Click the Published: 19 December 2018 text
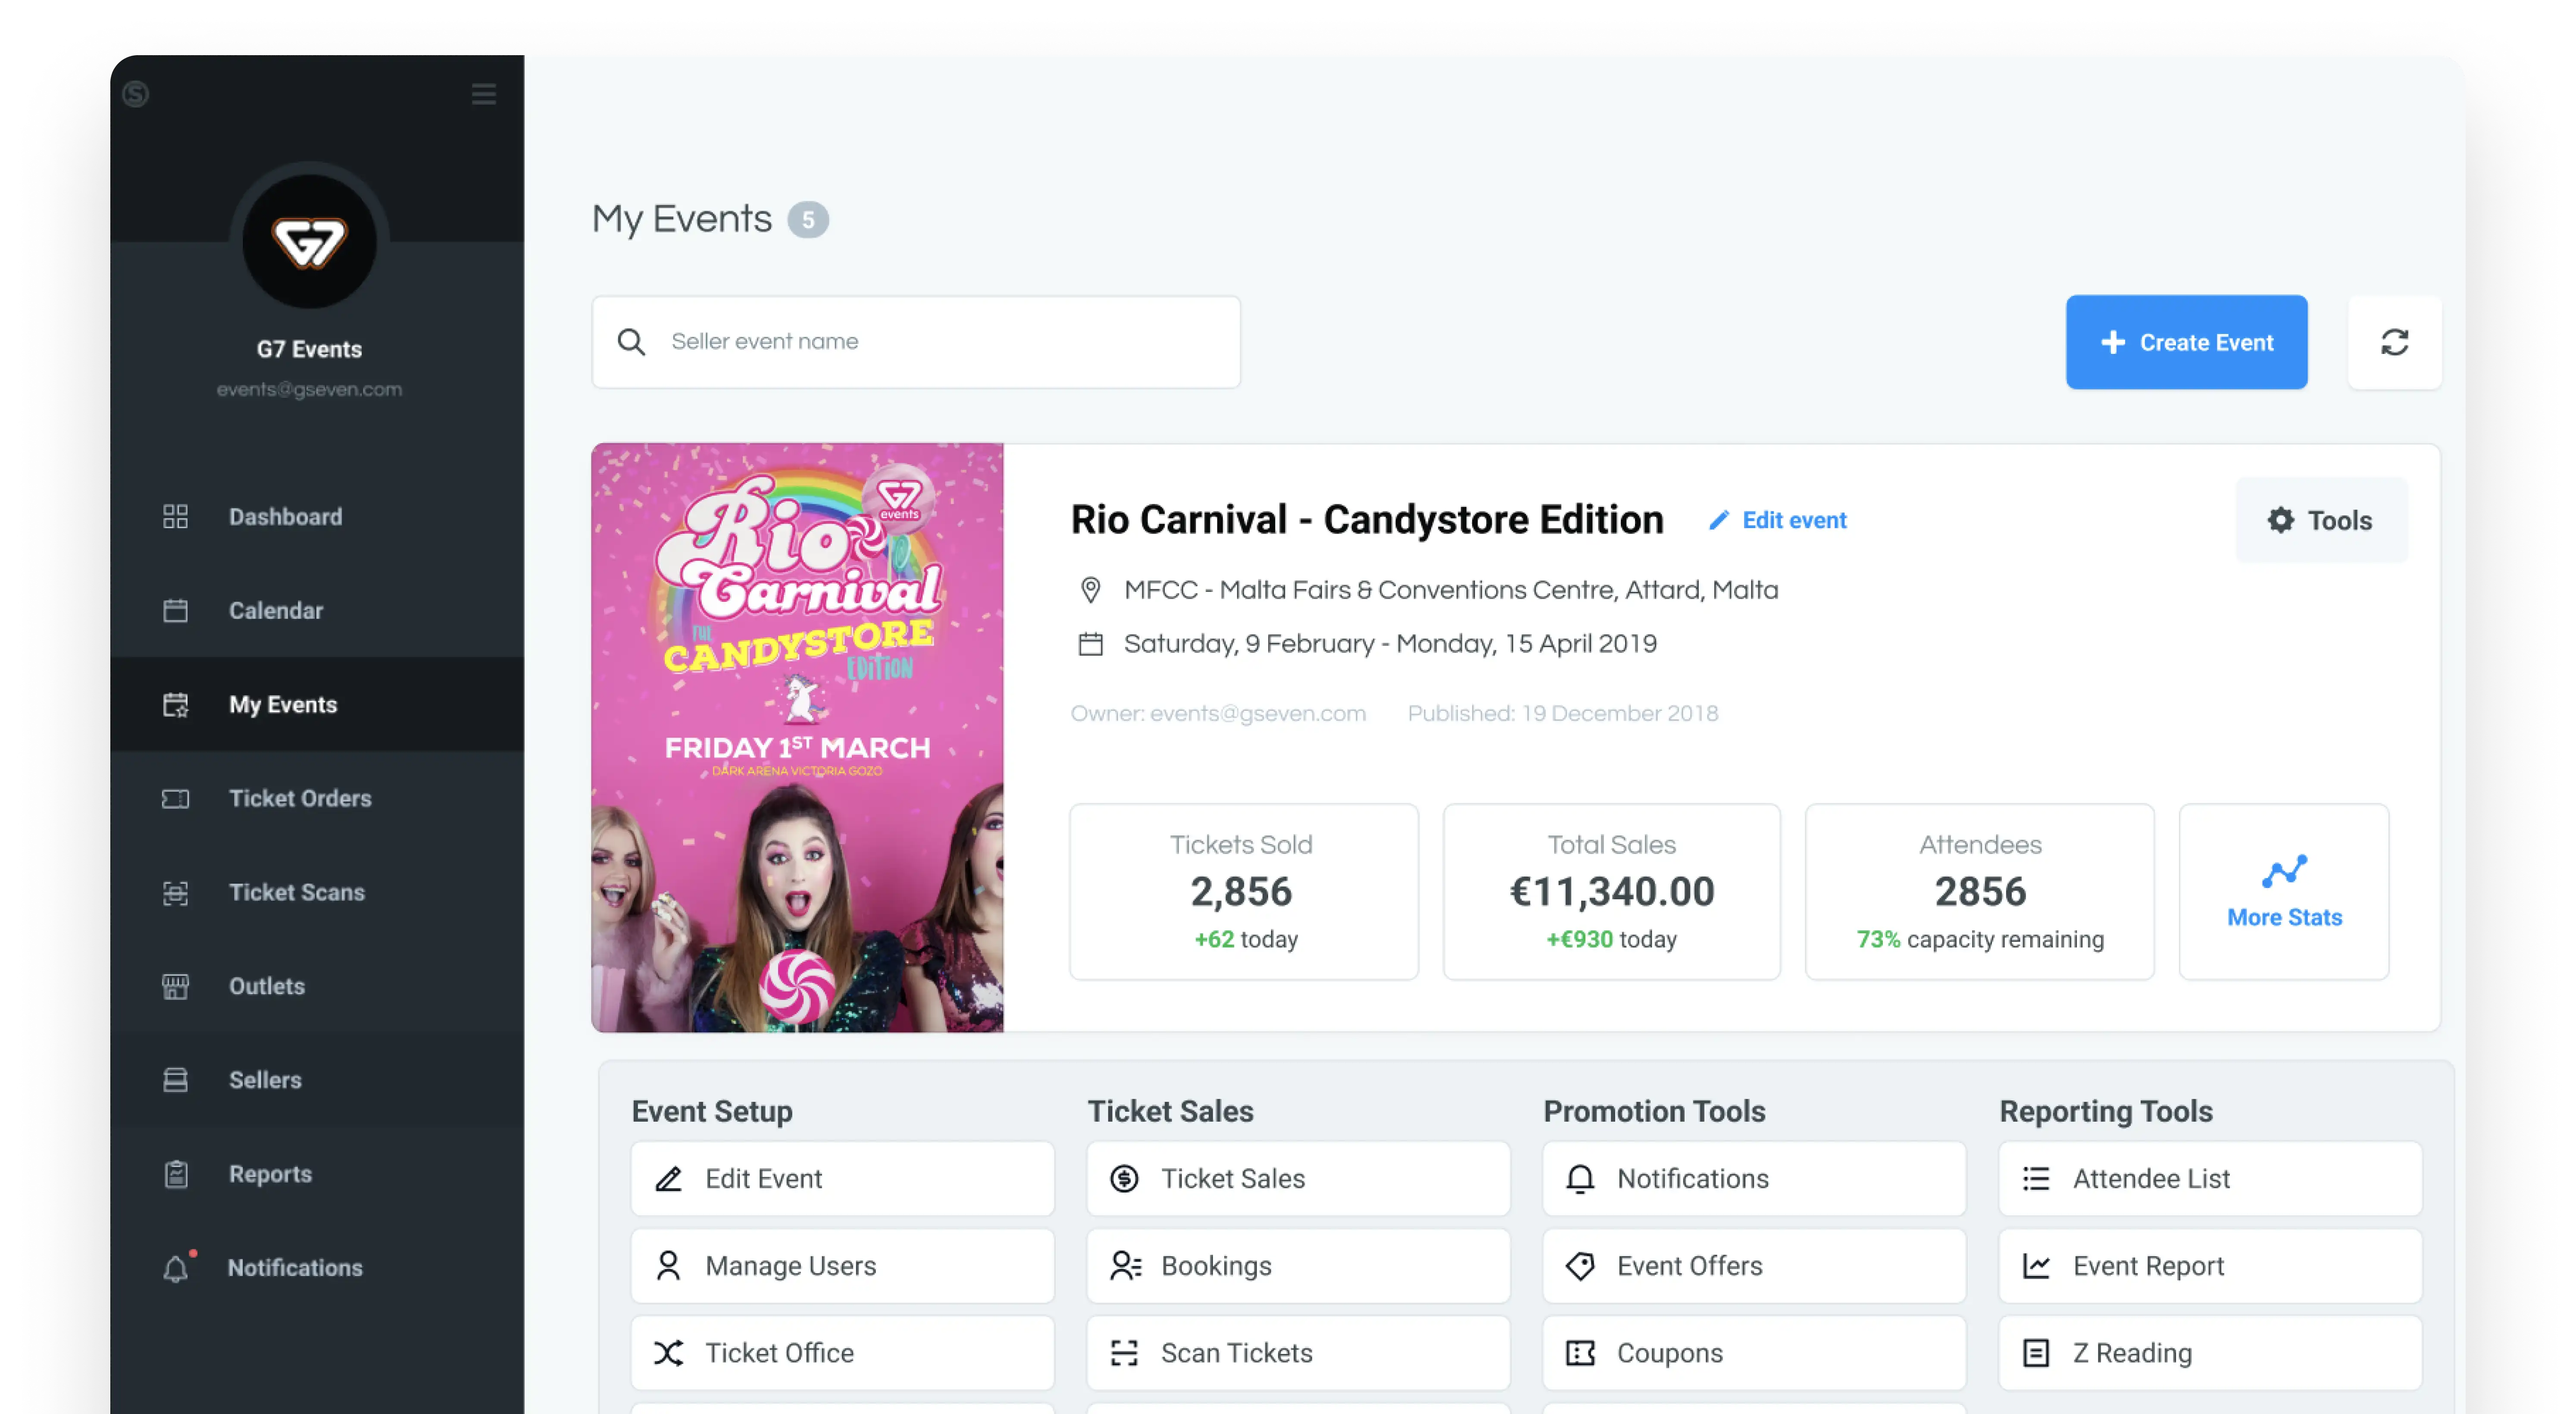This screenshot has height=1414, width=2576. [x=1563, y=714]
